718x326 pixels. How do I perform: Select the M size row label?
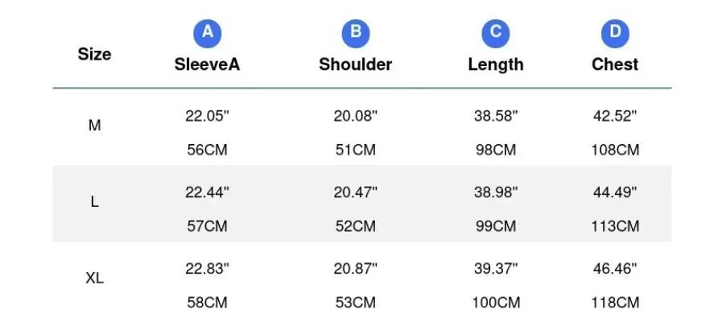click(94, 126)
